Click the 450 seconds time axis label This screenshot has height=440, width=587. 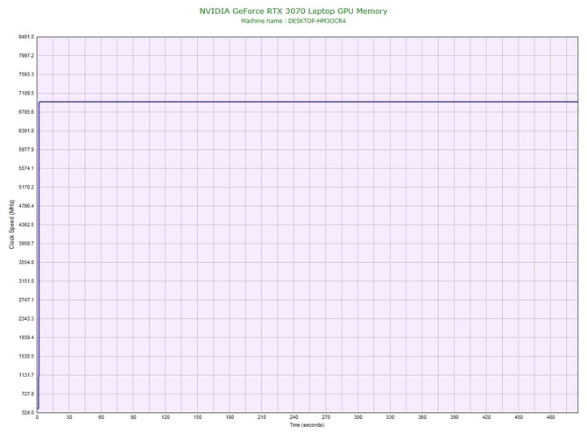pos(519,417)
